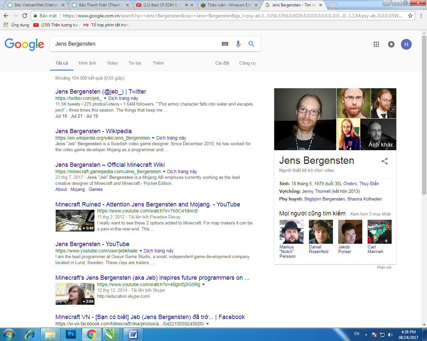The image size is (427, 341).
Task: Switch to Photoshop in the taskbar
Action: point(71,334)
